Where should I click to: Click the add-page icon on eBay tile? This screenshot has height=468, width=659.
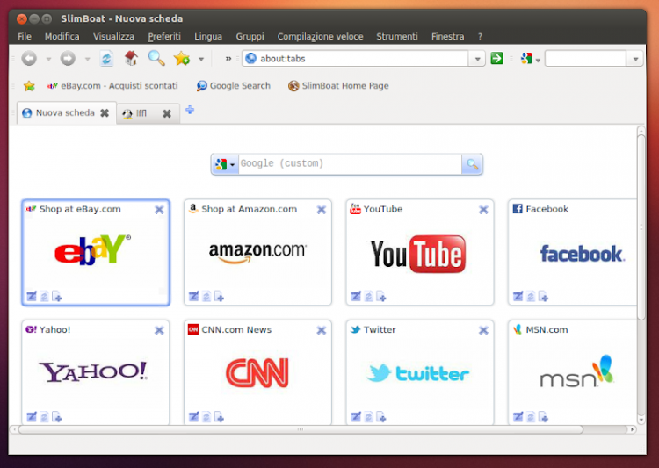point(57,296)
